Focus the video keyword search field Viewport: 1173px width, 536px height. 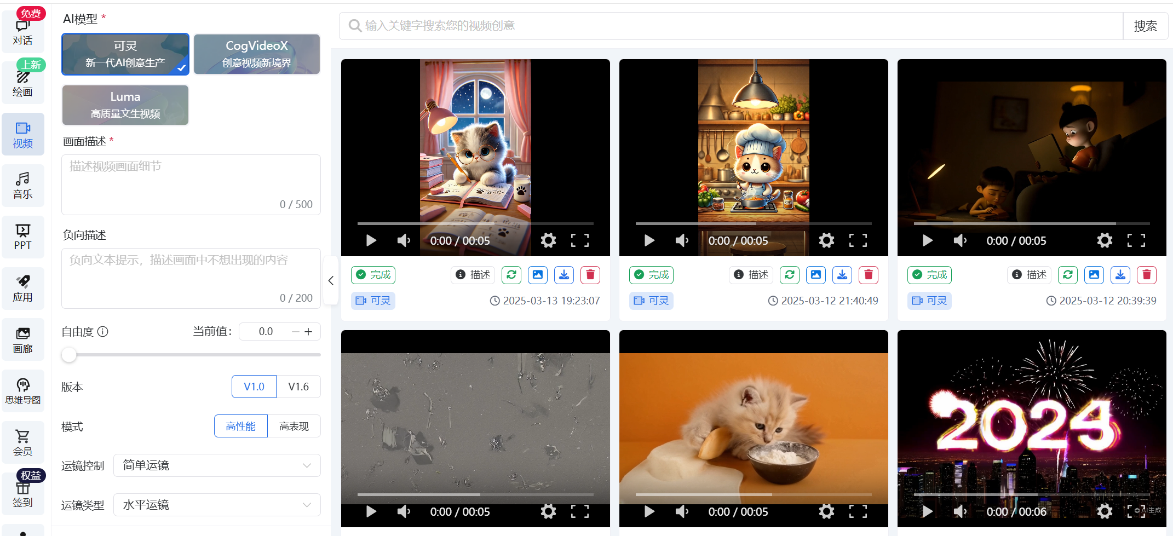(x=731, y=26)
